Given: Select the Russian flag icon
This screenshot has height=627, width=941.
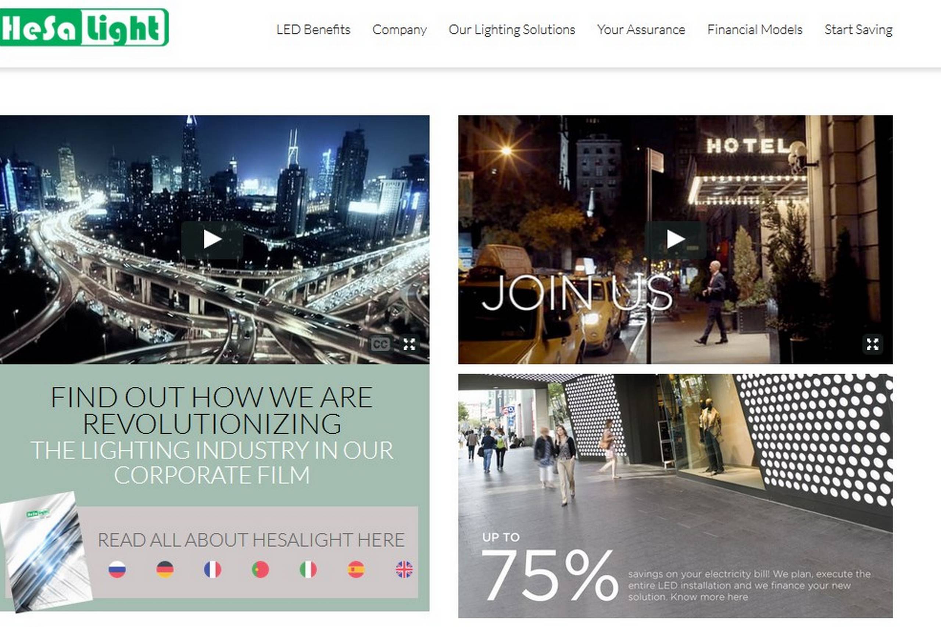Looking at the screenshot, I should coord(117,569).
